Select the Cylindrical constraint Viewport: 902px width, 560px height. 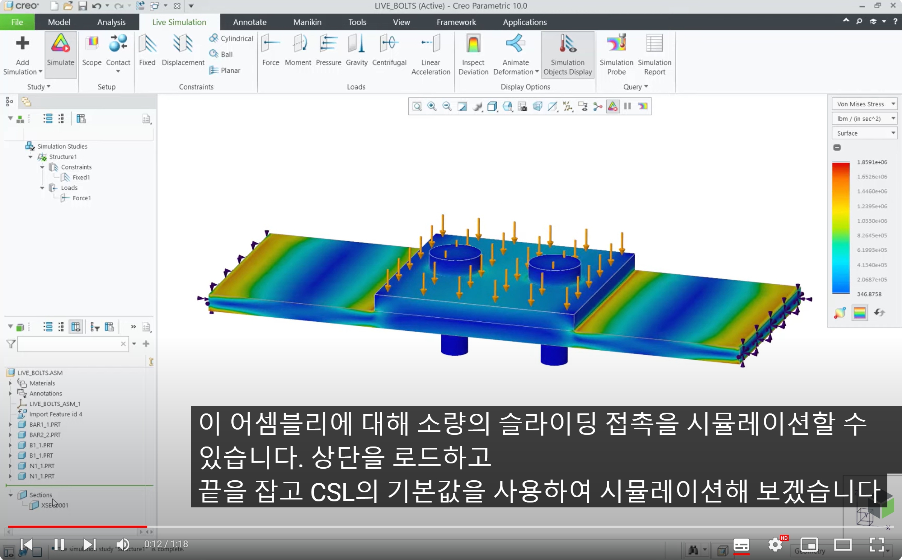(231, 38)
